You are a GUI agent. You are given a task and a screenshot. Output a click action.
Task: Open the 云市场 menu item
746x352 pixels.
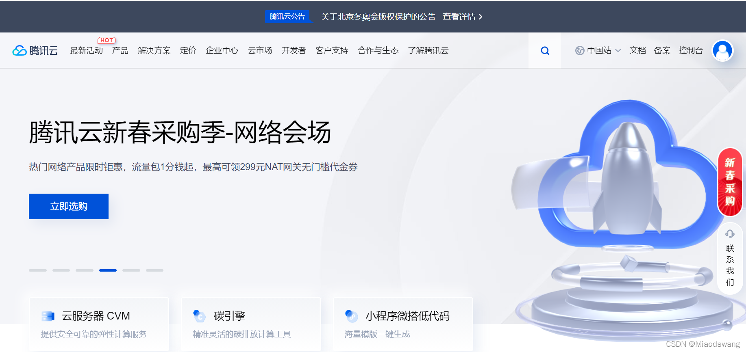260,50
